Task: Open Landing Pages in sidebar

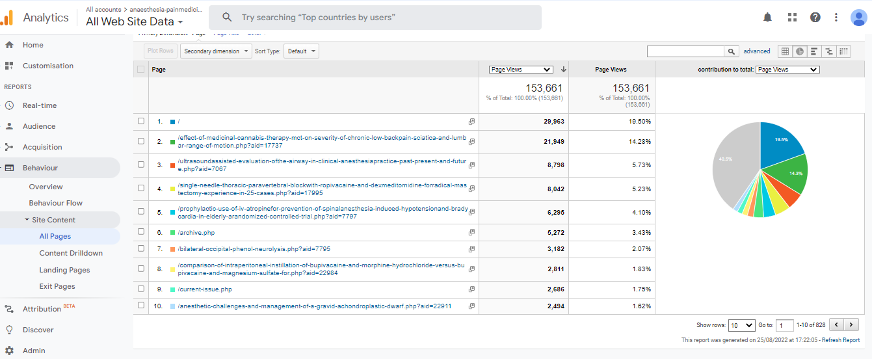Action: click(64, 270)
